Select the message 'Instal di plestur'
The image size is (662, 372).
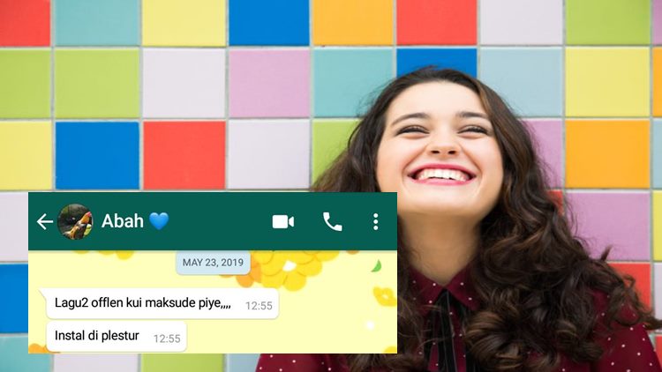tap(117, 336)
